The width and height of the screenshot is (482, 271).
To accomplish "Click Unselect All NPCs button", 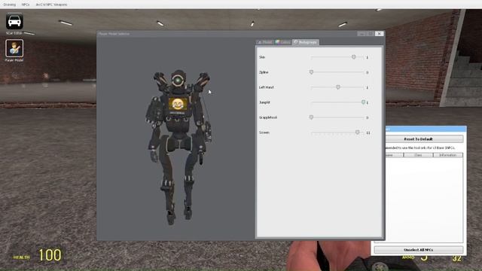I will coord(419,250).
